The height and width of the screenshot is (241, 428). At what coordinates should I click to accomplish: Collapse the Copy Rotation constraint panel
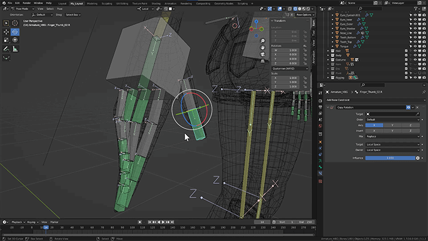pos(328,107)
